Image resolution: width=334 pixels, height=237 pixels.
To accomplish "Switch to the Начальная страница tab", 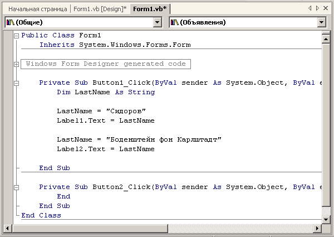I will 37,9.
